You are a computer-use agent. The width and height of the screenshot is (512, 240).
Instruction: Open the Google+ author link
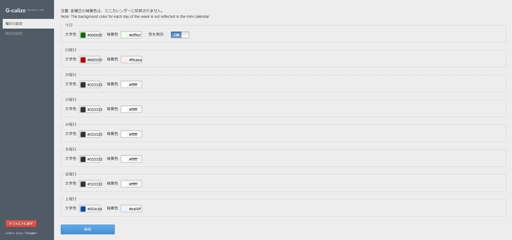coord(31,233)
